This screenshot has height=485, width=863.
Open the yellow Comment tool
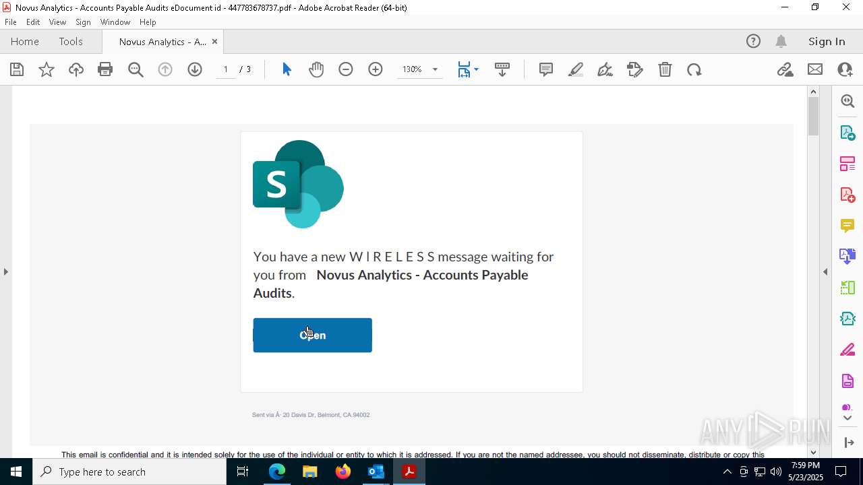(x=847, y=226)
